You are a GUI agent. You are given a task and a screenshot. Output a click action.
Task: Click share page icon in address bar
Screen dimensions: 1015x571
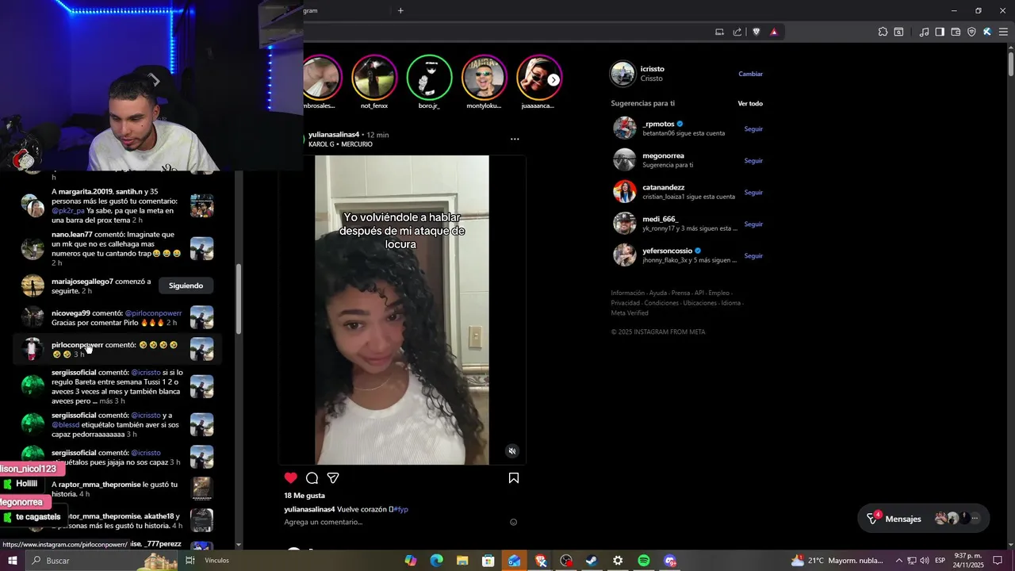(x=737, y=32)
